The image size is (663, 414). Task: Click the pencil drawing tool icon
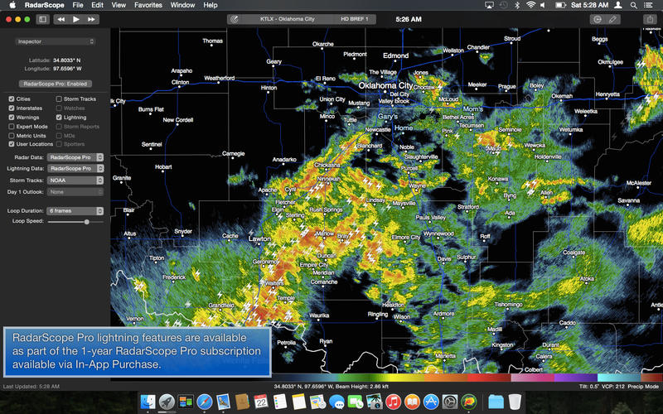(612, 18)
